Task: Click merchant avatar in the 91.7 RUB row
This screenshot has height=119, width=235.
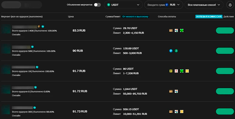Action: tap(6, 69)
